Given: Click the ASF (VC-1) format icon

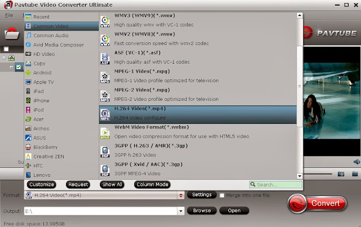Looking at the screenshot, I should (105, 59).
